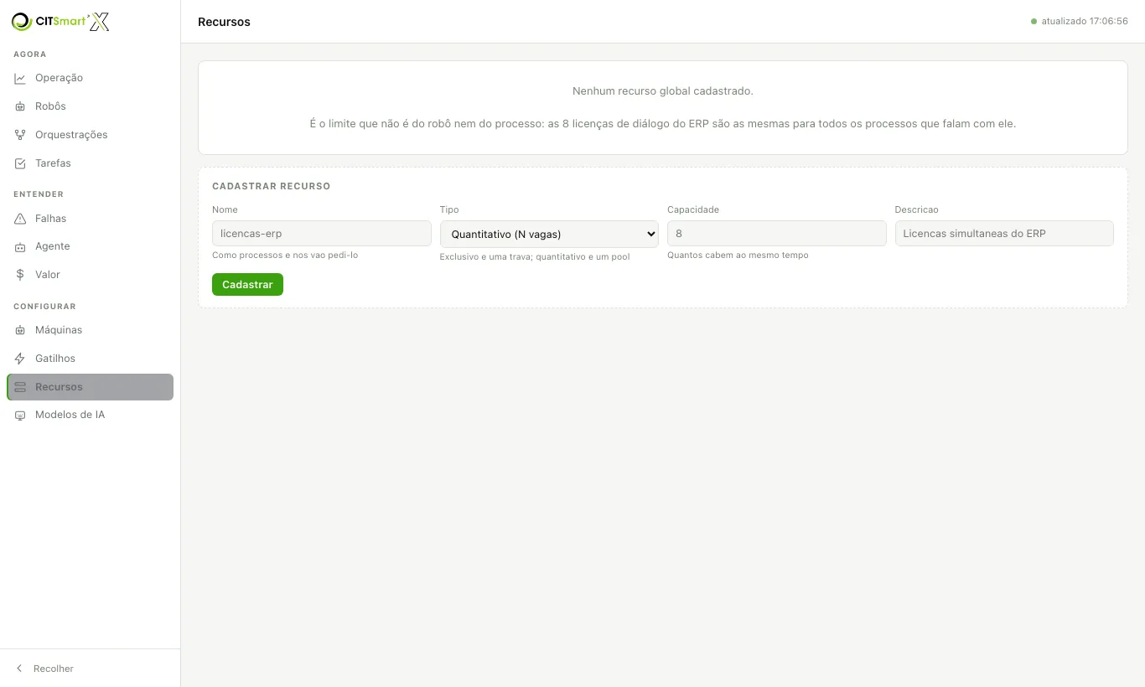The height and width of the screenshot is (687, 1145).
Task: Click the Orquestrações branch icon
Action: pos(20,135)
